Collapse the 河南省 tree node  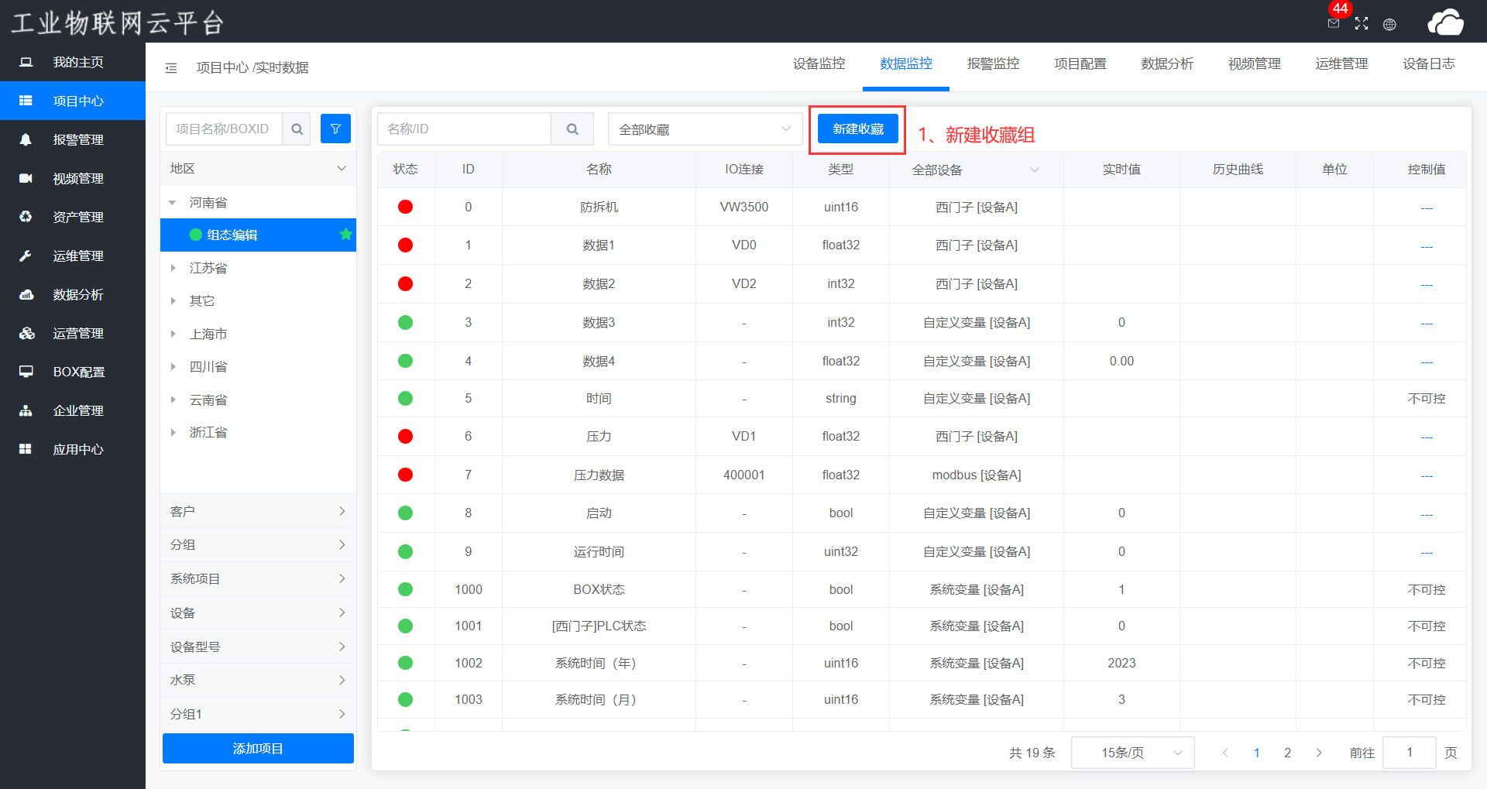click(x=173, y=203)
